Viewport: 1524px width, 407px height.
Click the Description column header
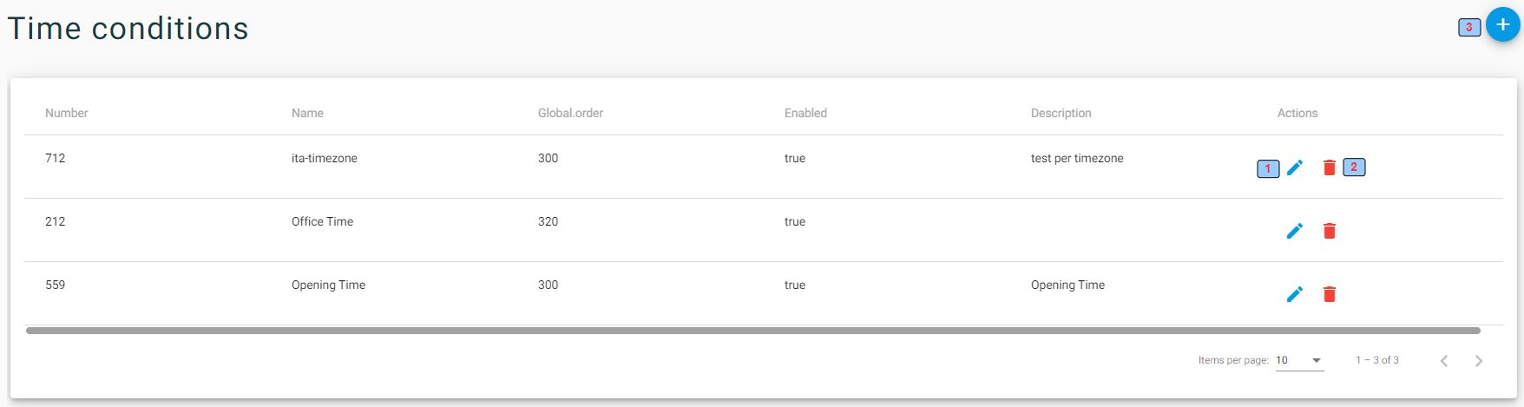click(1061, 113)
